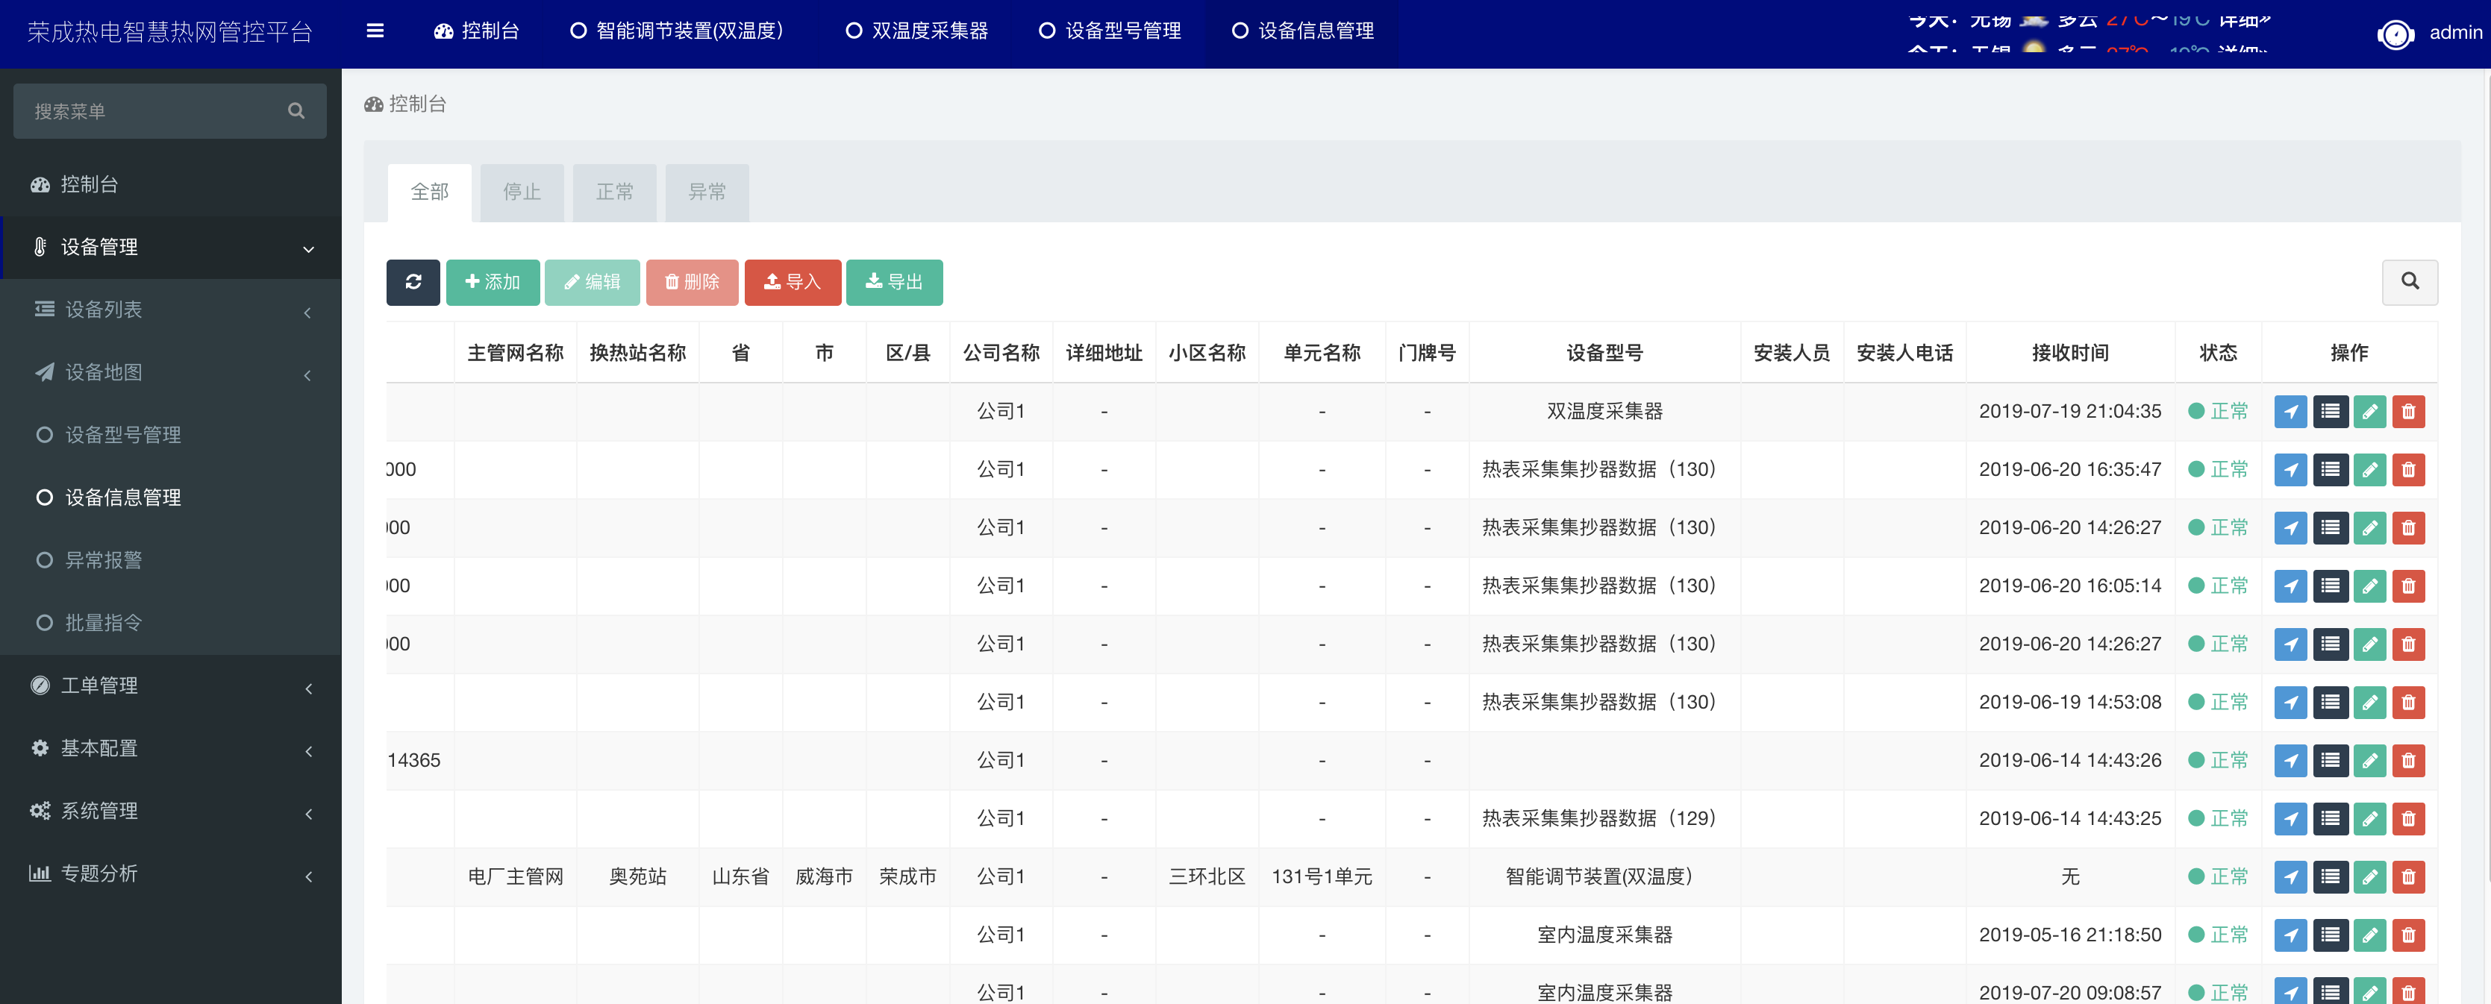Open 异常报警 in the sidebar
The image size is (2491, 1004).
[170, 562]
